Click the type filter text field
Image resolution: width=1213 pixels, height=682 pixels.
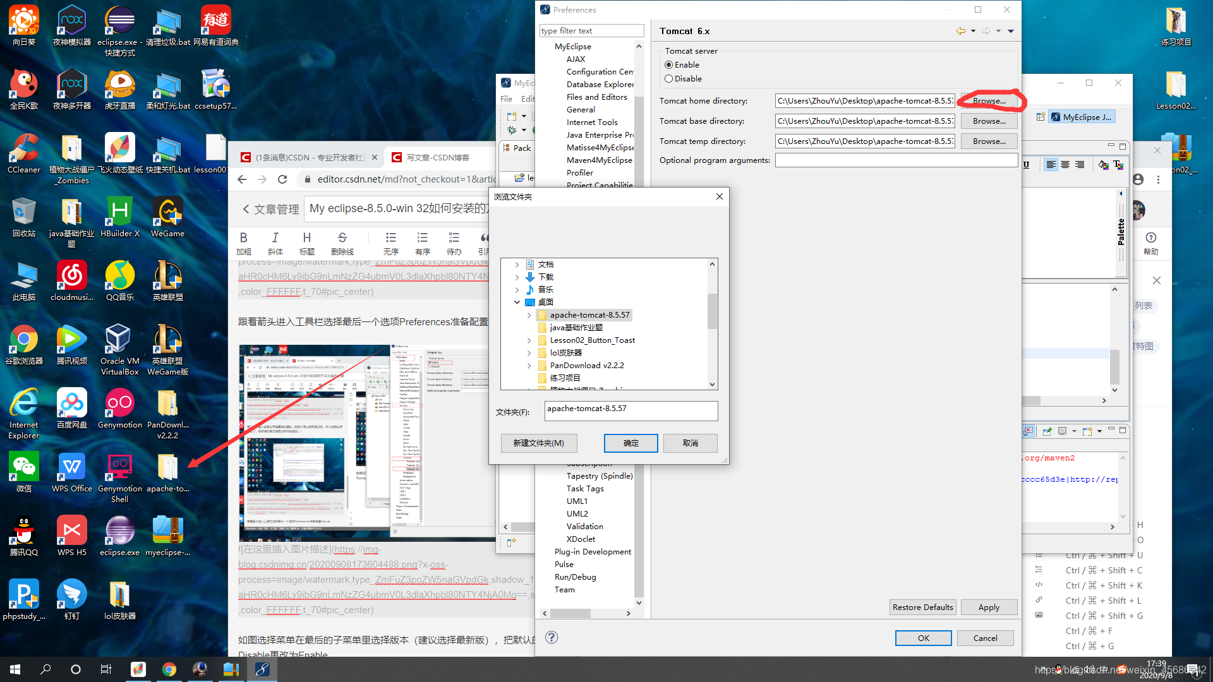click(591, 31)
